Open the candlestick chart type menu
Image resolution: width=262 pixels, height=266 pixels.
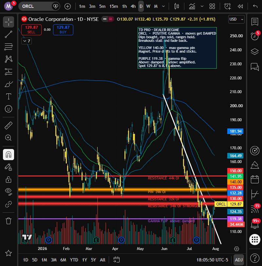(x=177, y=6)
